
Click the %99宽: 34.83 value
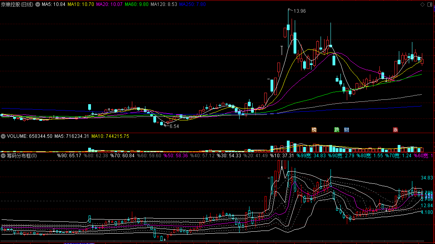311,156
